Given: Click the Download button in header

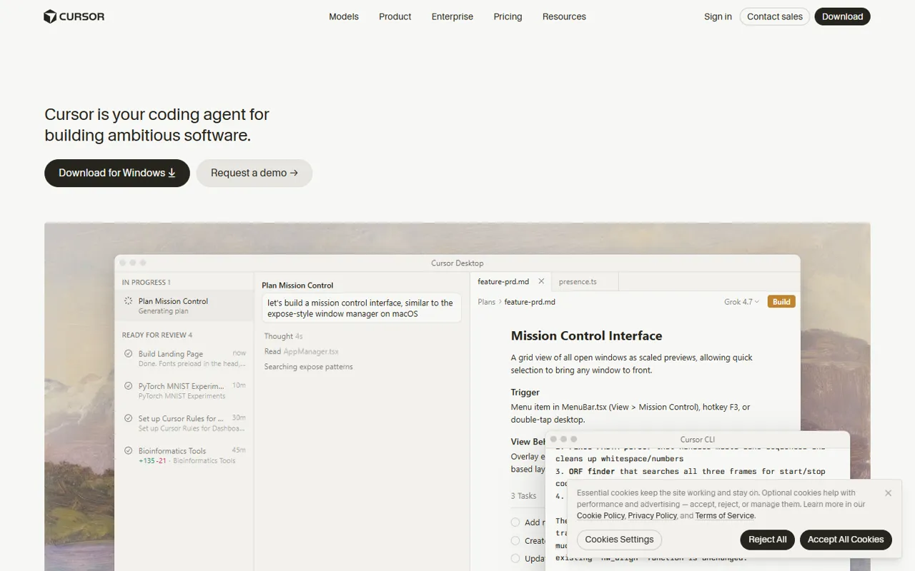Looking at the screenshot, I should pyautogui.click(x=843, y=16).
